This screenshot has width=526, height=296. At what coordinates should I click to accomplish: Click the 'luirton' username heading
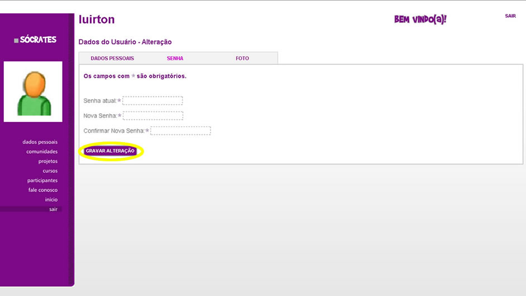click(x=97, y=20)
